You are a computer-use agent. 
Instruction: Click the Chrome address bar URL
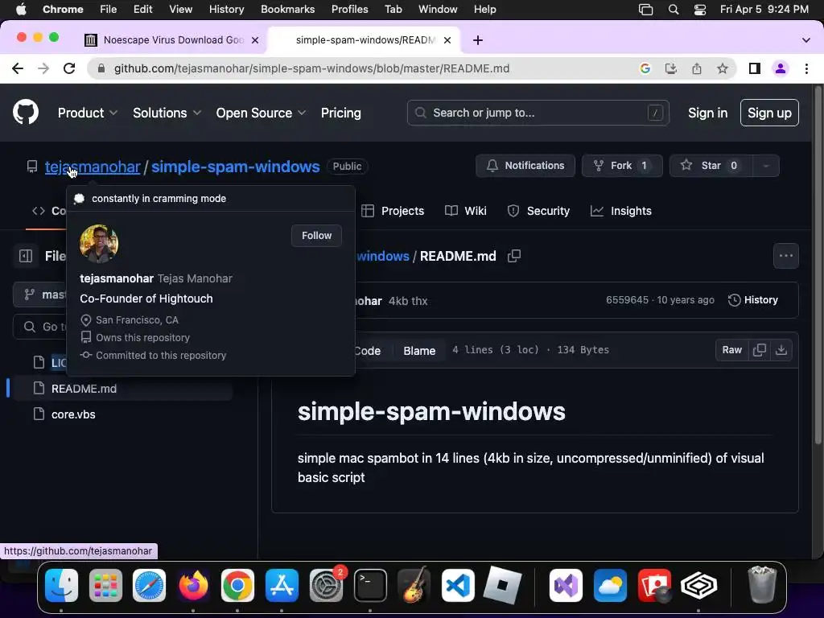(x=311, y=68)
